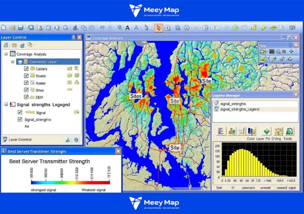Click the Tools label in Legend Manager
The width and height of the screenshot is (304, 214).
click(x=288, y=139)
